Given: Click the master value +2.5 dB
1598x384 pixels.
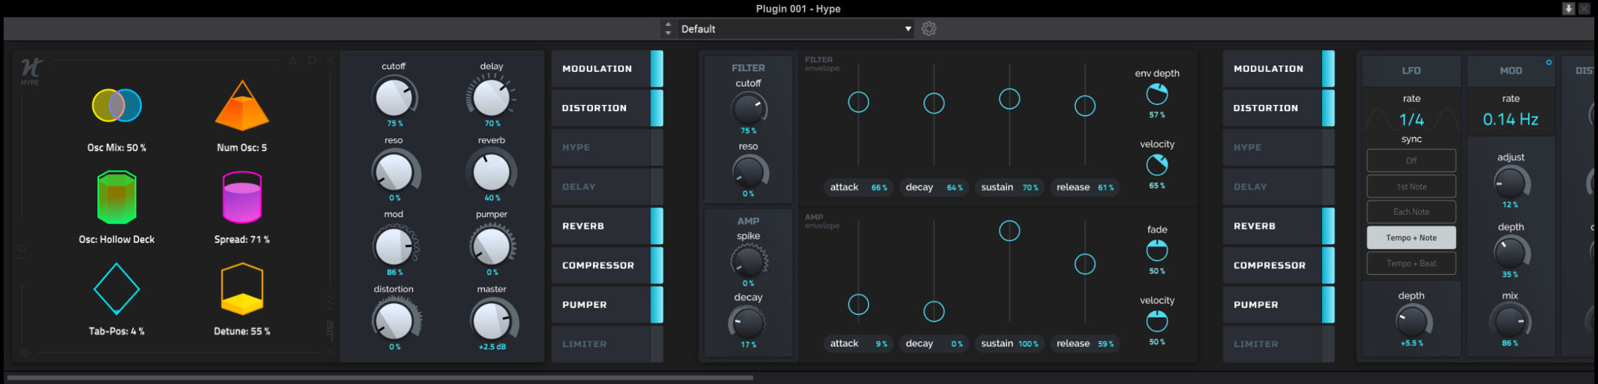Looking at the screenshot, I should 492,347.
